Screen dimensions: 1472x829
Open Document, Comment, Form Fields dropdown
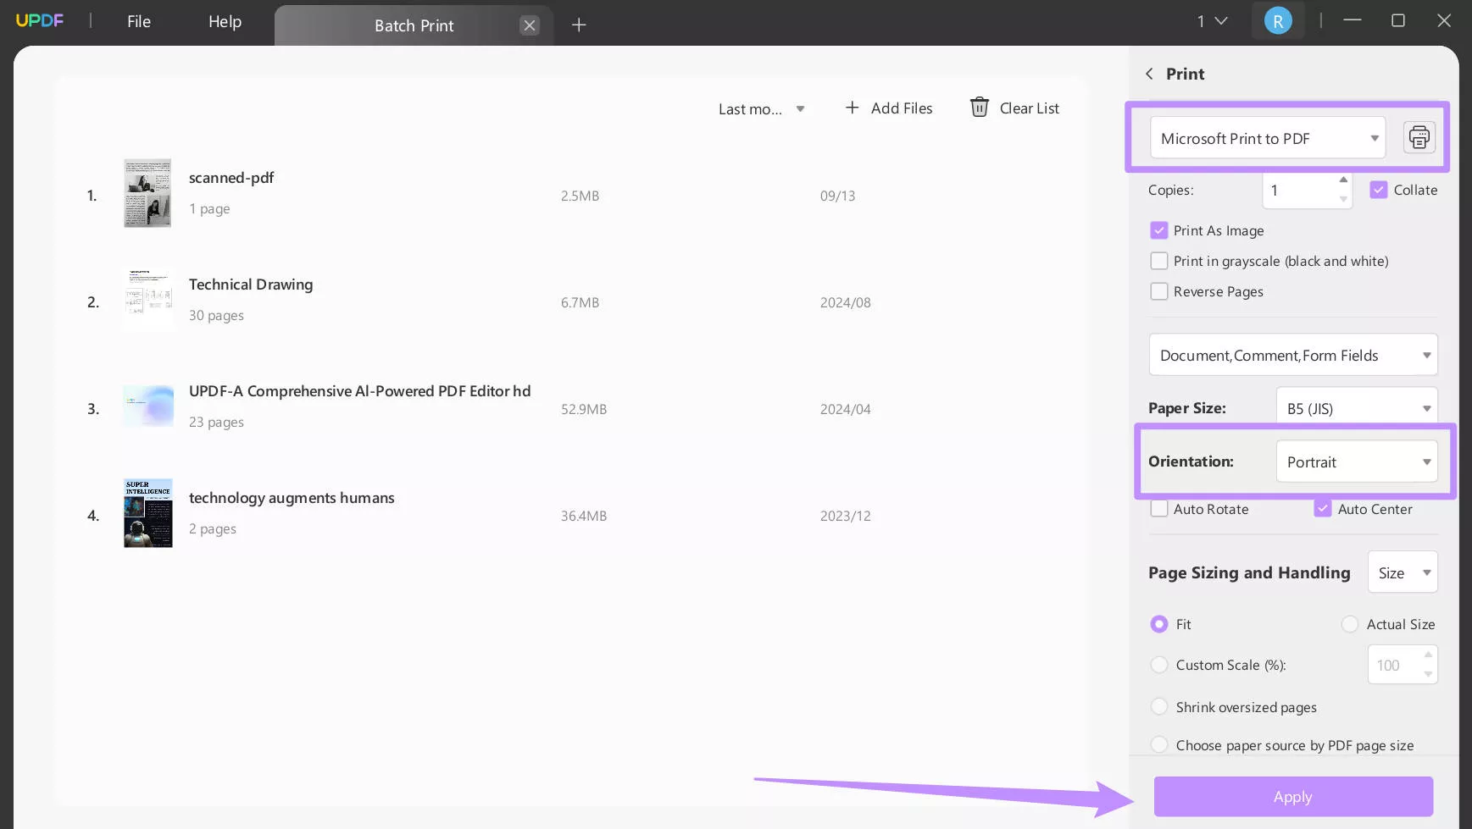1293,355
